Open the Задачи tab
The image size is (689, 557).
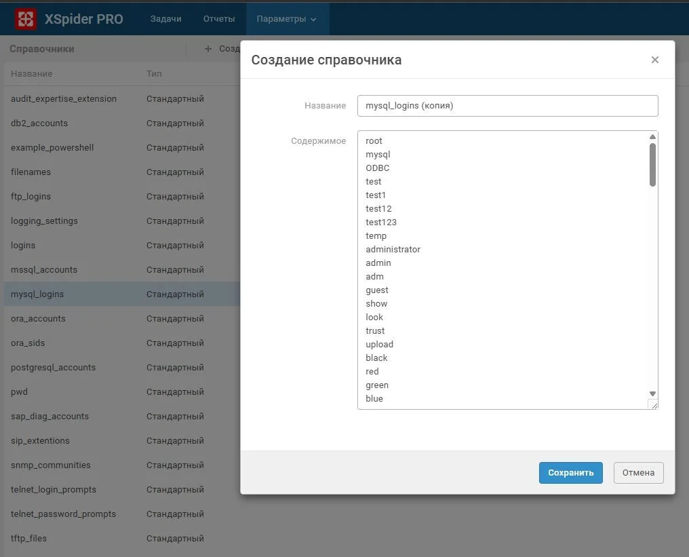(x=165, y=19)
